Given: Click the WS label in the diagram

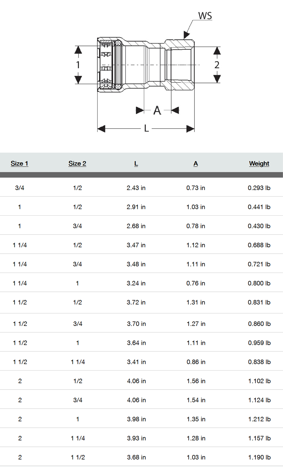Looking at the screenshot, I should click(x=205, y=16).
